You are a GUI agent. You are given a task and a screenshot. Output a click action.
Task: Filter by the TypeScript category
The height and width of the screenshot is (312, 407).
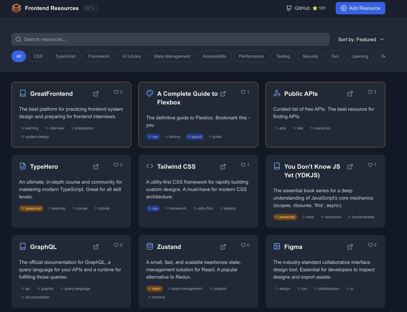coord(65,56)
